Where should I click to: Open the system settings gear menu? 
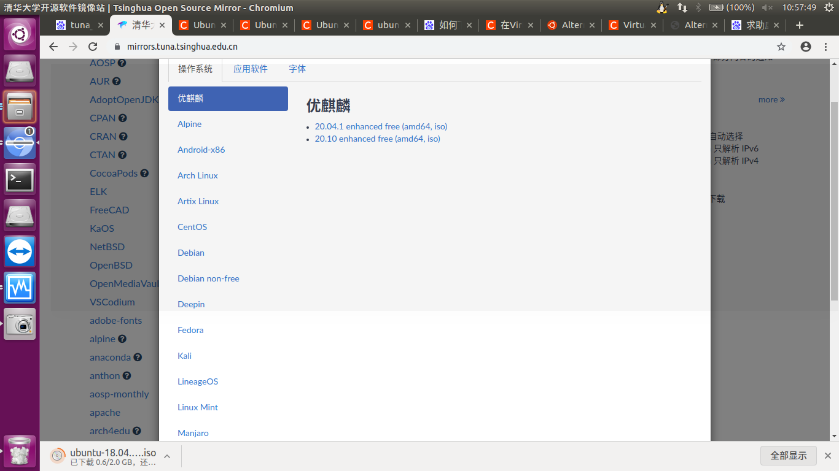[x=828, y=7]
